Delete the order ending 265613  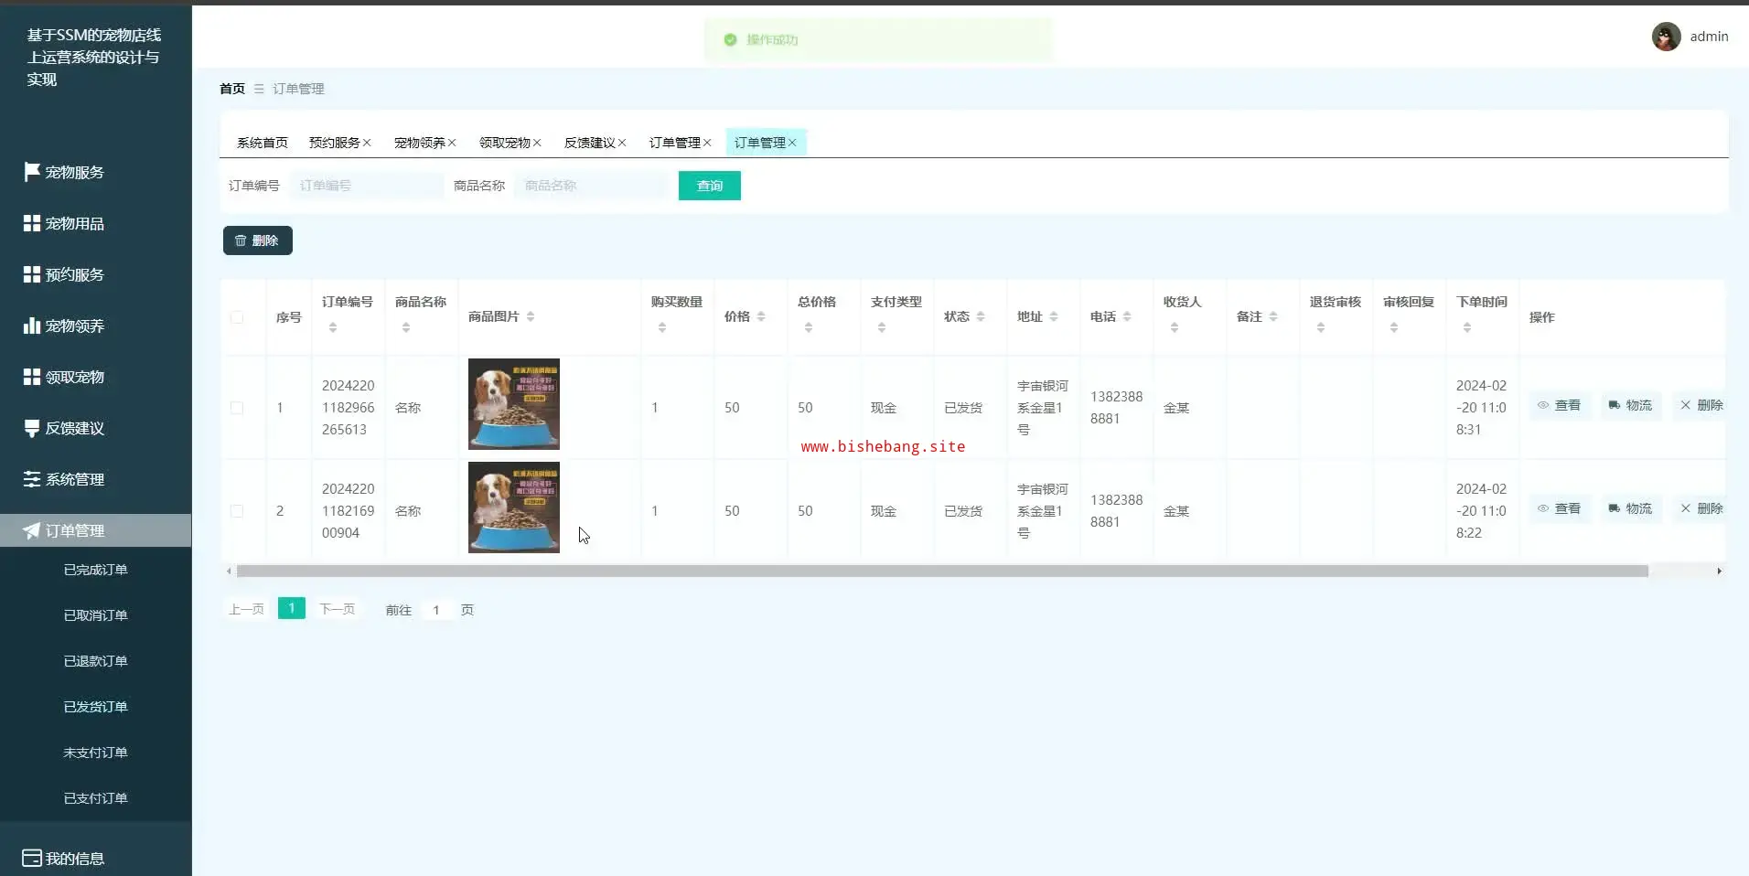(1701, 405)
